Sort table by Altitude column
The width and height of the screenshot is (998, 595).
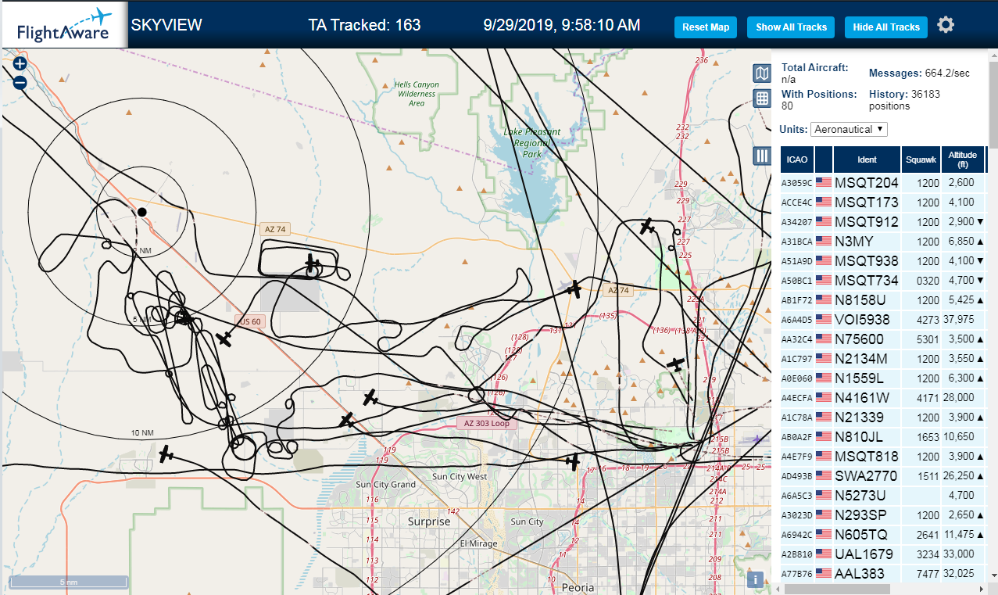[963, 160]
